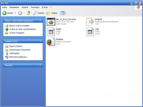Click the Arbeitsplatz computer icon

point(7,53)
